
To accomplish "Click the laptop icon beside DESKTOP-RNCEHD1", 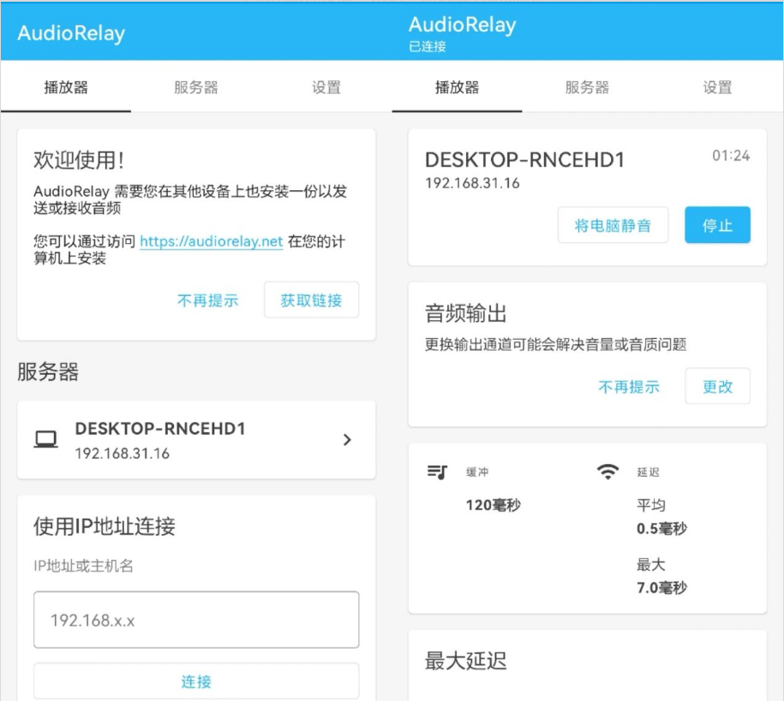I will pyautogui.click(x=45, y=440).
